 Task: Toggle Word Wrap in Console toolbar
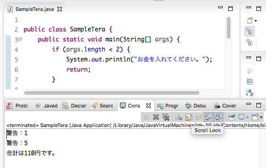(199, 117)
